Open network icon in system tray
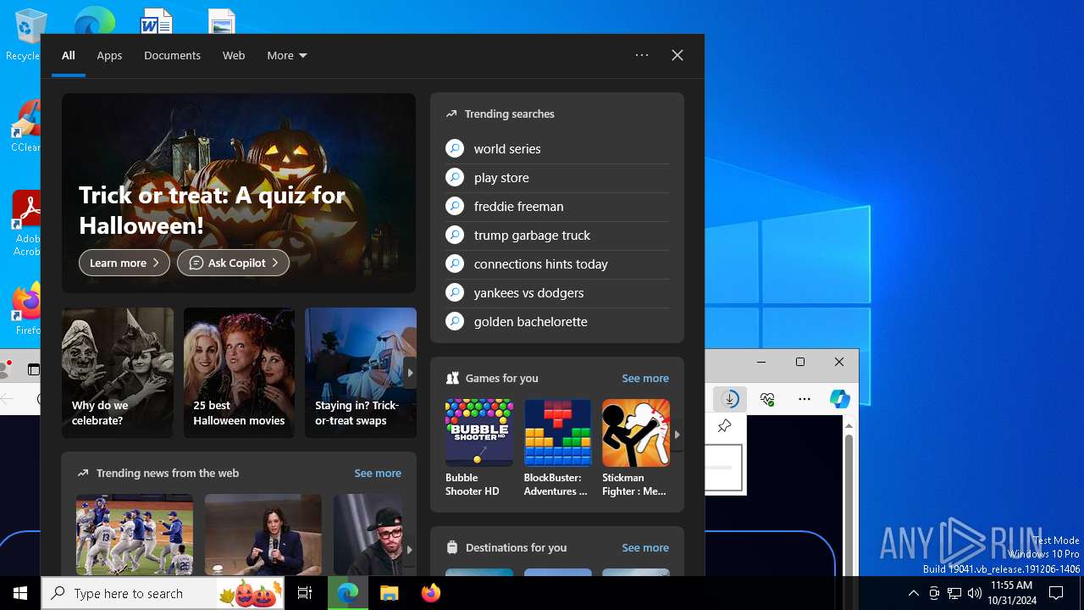This screenshot has height=610, width=1084. click(x=954, y=593)
